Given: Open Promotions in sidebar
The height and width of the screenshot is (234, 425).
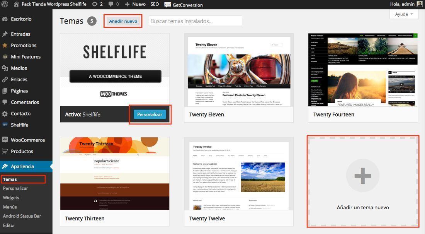Looking at the screenshot, I should [x=24, y=45].
